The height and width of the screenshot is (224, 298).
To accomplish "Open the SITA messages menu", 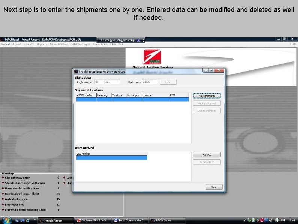I will pos(80,44).
